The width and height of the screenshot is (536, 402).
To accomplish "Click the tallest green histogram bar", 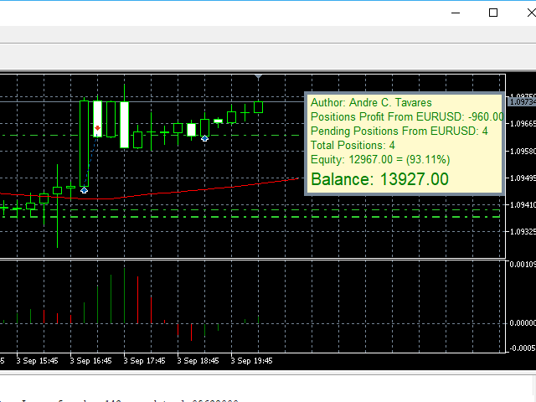I will pyautogui.click(x=124, y=293).
